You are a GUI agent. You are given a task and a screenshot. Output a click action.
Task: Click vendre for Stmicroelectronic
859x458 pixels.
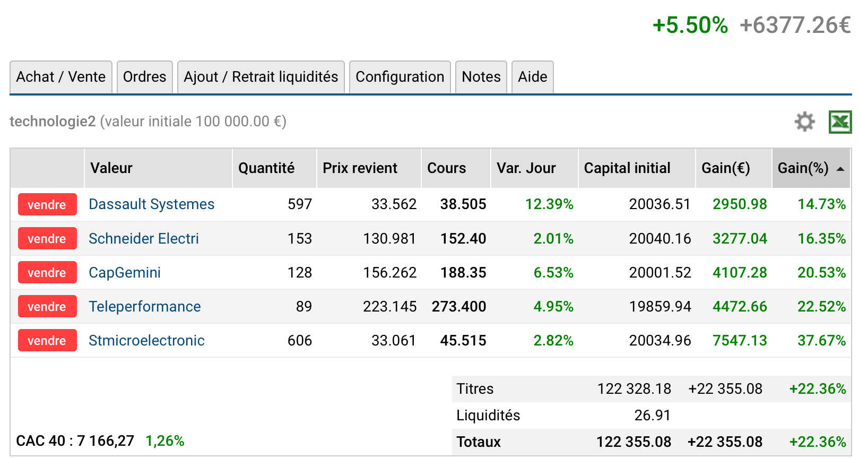(x=47, y=340)
